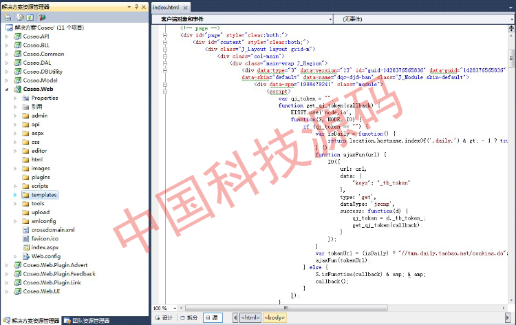This screenshot has width=516, height=325.
Task: Select the <body> breadcrumb tag
Action: pos(275,317)
